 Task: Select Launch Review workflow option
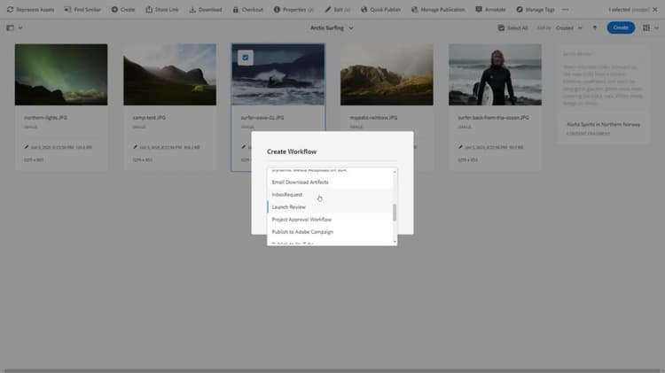click(x=330, y=206)
